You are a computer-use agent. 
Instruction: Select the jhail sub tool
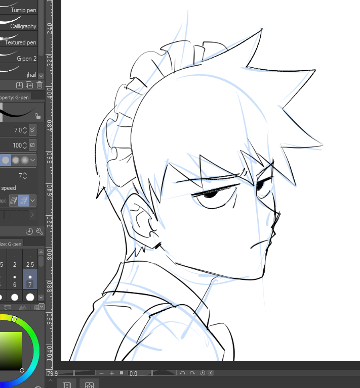pyautogui.click(x=19, y=71)
